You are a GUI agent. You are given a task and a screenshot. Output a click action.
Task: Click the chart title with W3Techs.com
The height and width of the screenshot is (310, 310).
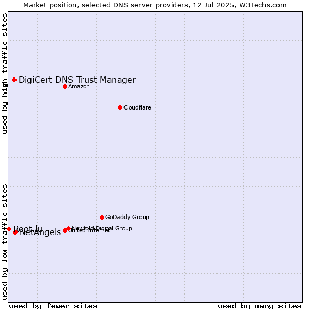pos(155,5)
